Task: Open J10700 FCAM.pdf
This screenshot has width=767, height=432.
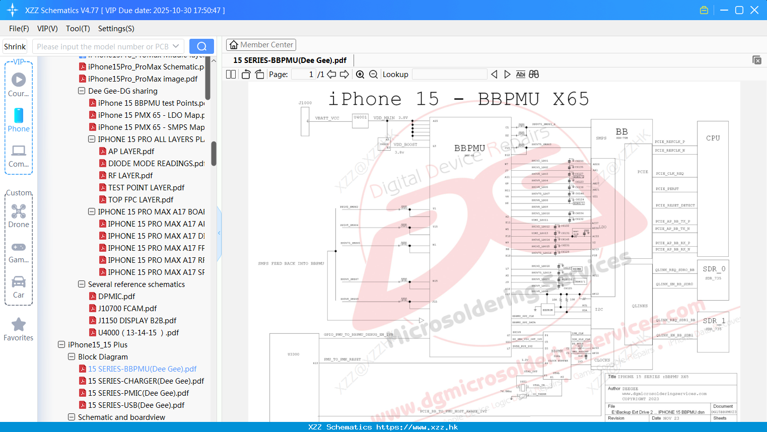Action: [123, 309]
